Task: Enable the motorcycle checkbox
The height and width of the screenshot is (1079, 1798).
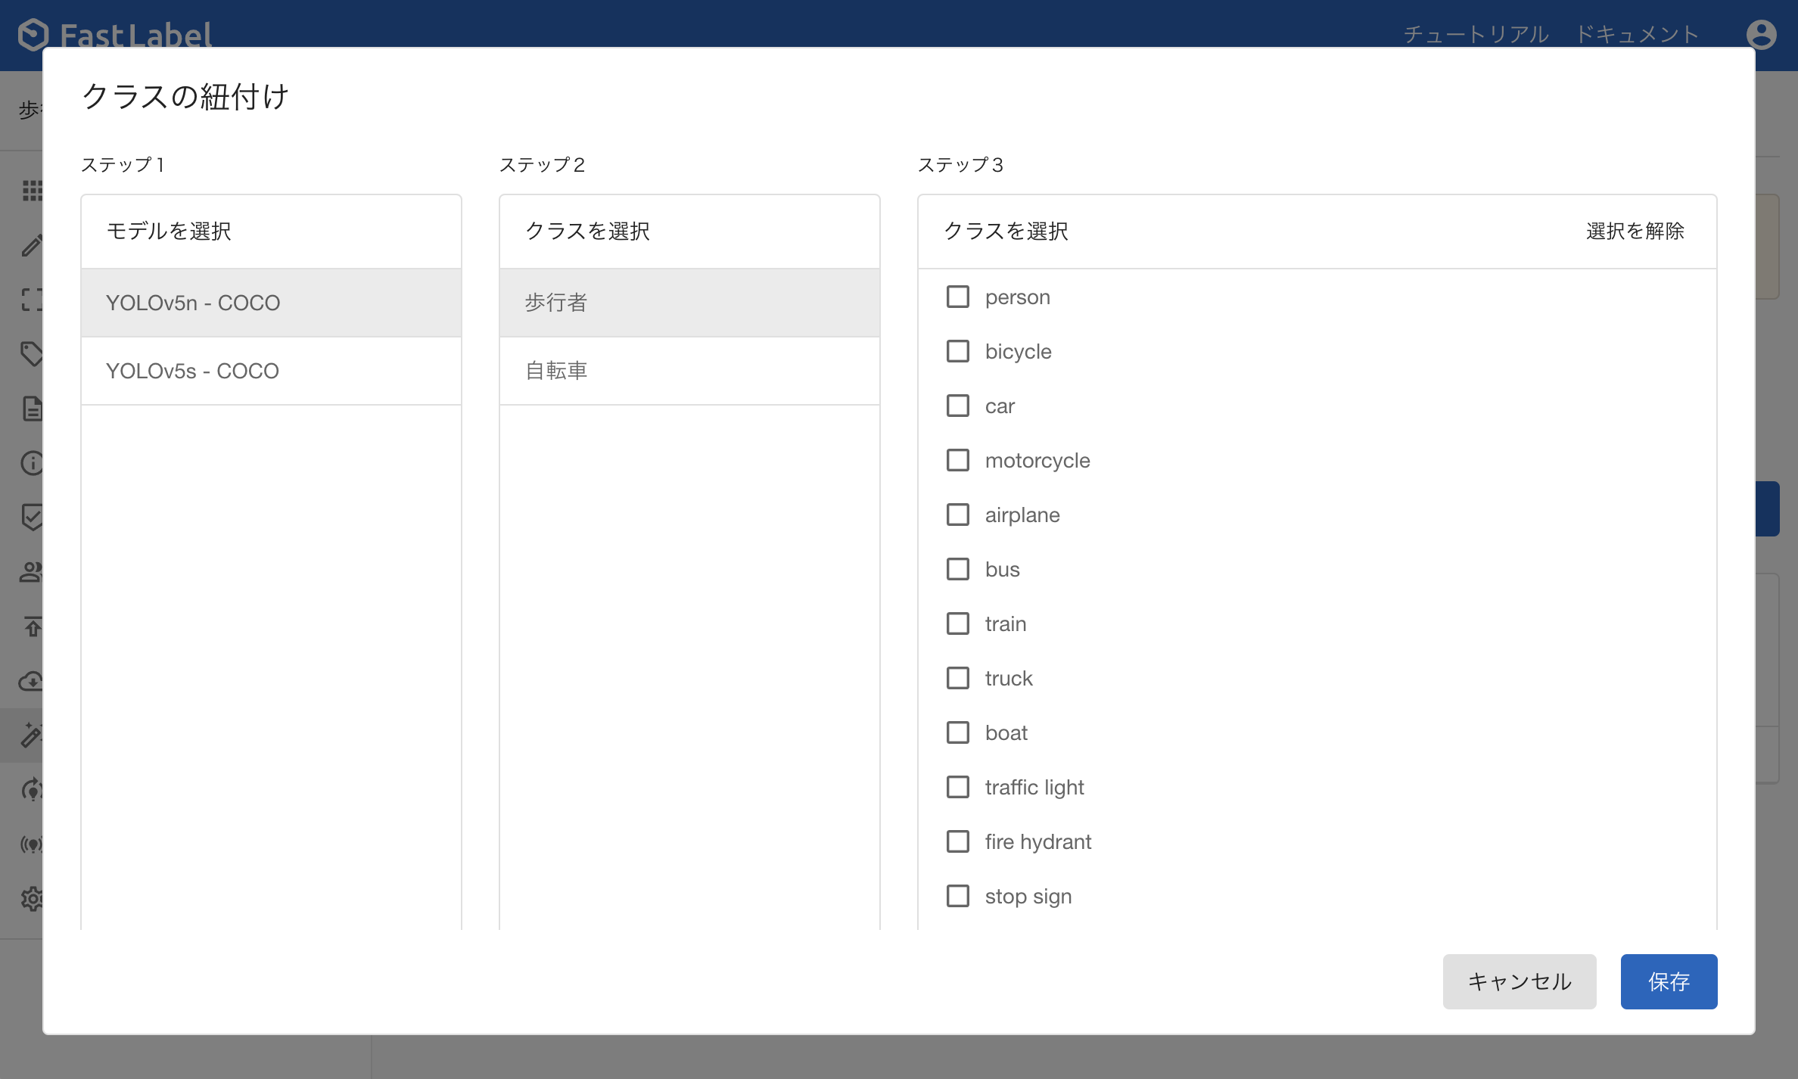Action: [958, 460]
